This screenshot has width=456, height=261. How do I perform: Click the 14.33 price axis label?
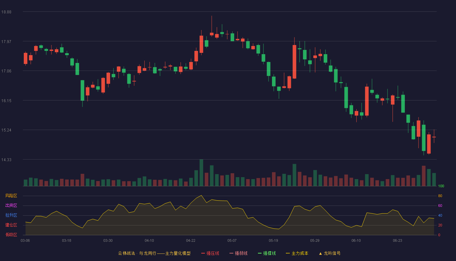6,160
